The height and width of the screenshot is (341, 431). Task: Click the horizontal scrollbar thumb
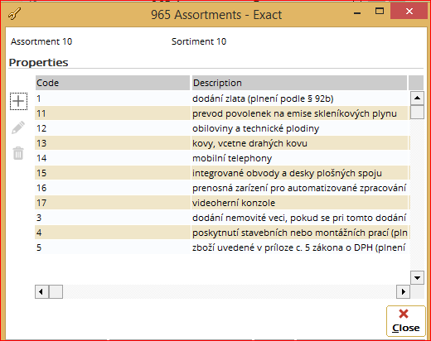pyautogui.click(x=56, y=291)
